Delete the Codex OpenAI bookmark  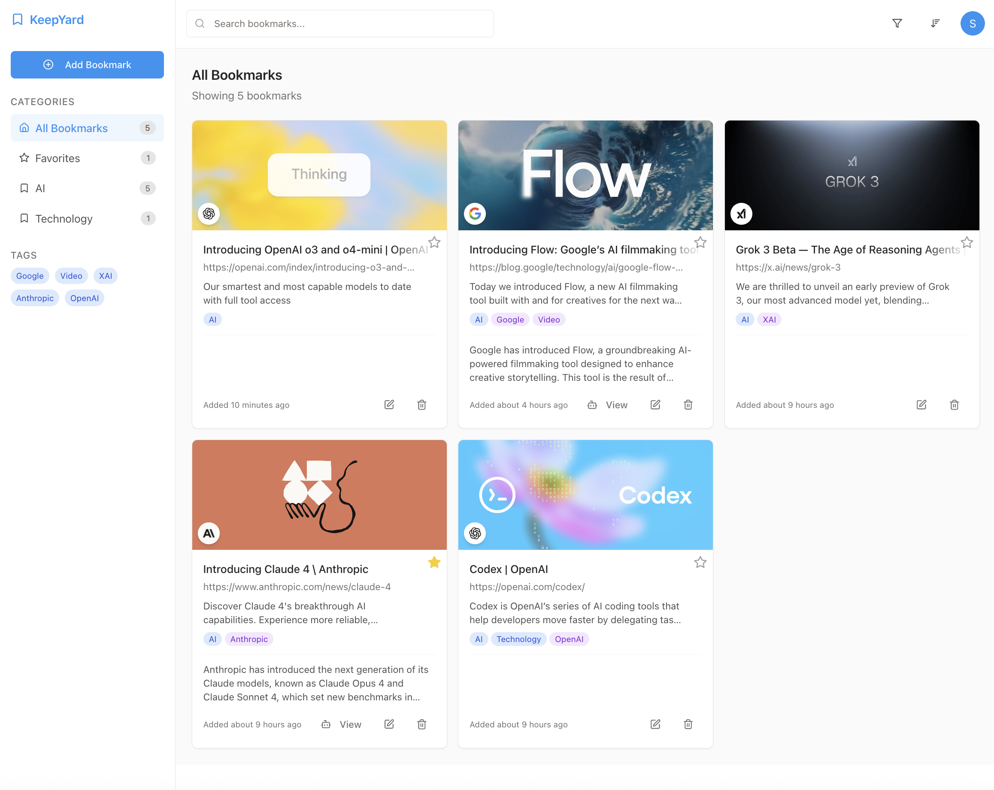point(688,724)
